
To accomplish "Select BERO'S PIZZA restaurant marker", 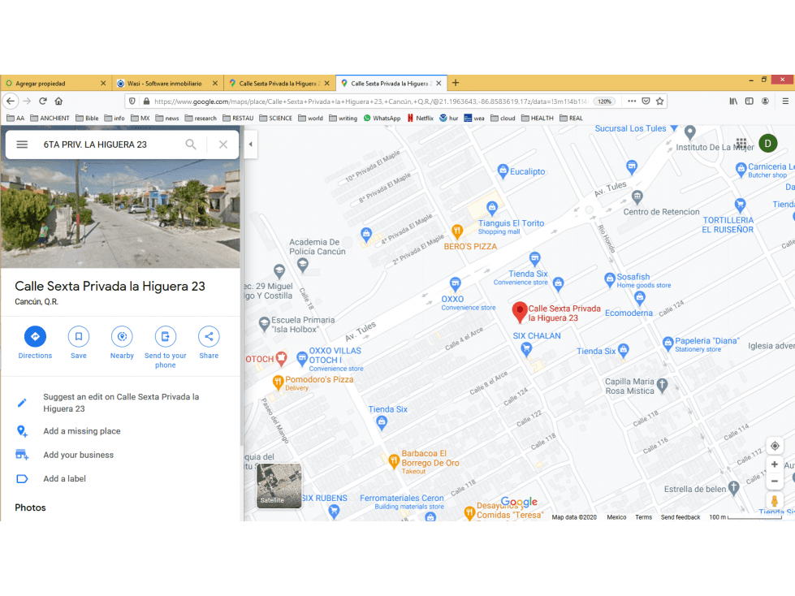I will click(457, 231).
